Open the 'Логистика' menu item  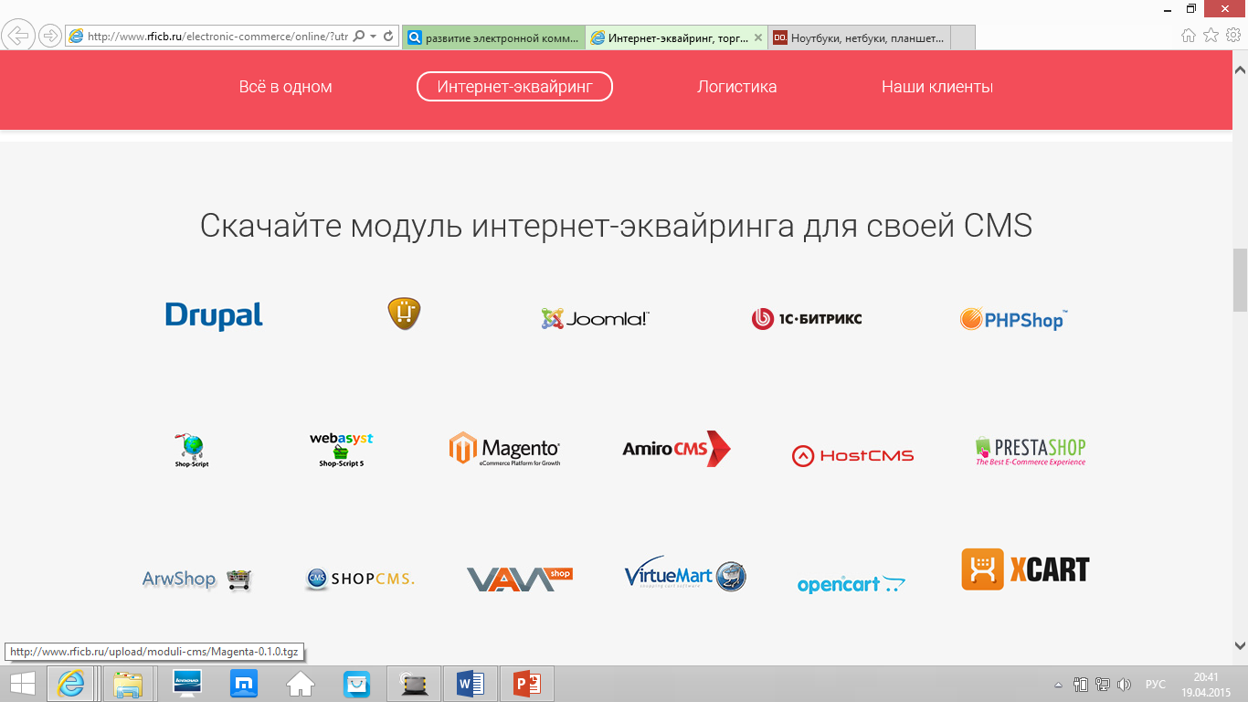(737, 87)
